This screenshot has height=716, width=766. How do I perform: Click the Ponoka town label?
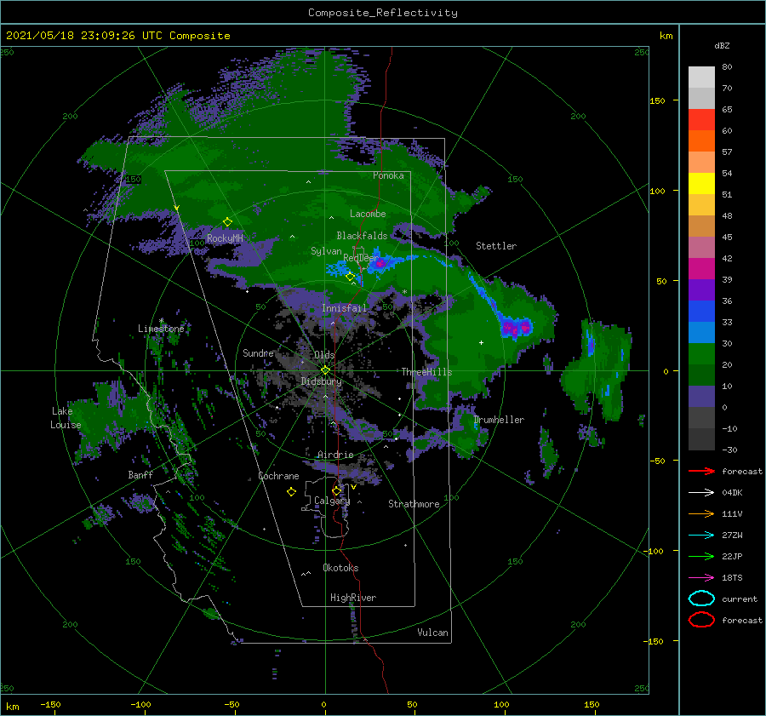click(x=388, y=175)
